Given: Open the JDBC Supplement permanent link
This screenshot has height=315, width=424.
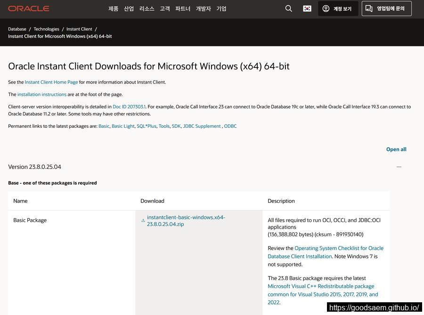Looking at the screenshot, I should point(202,126).
